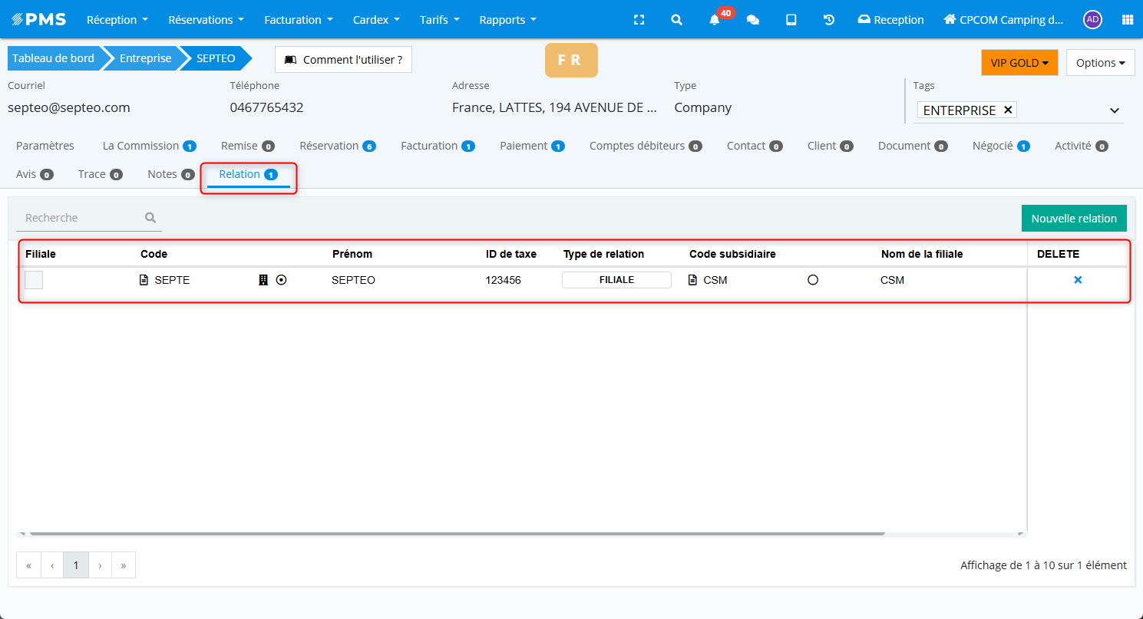The width and height of the screenshot is (1143, 619).
Task: Click the building icon in SEPTE row
Action: pos(263,280)
